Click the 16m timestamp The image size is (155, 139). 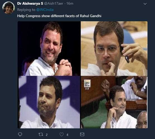click(70, 3)
